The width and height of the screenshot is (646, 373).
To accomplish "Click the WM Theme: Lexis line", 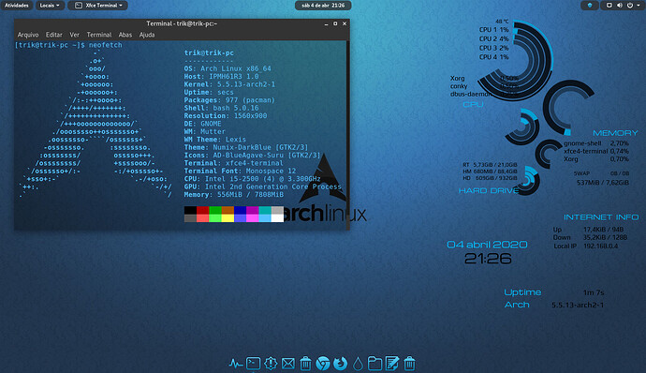I will [215, 140].
